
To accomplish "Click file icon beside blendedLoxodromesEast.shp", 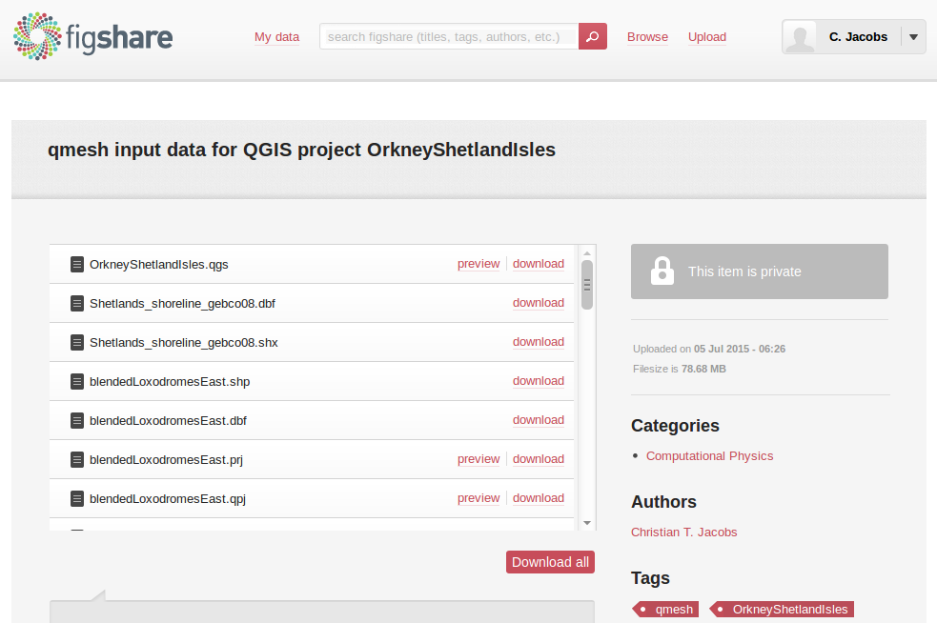I will pyautogui.click(x=77, y=381).
